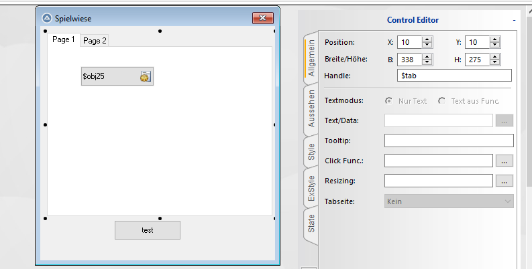Click the Spielwiese window title icon
532x269 pixels.
click(x=46, y=19)
